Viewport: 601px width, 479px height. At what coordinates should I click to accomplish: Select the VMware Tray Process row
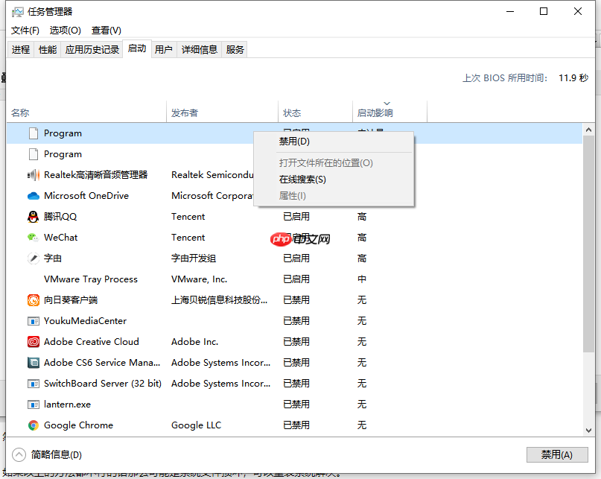(294, 279)
